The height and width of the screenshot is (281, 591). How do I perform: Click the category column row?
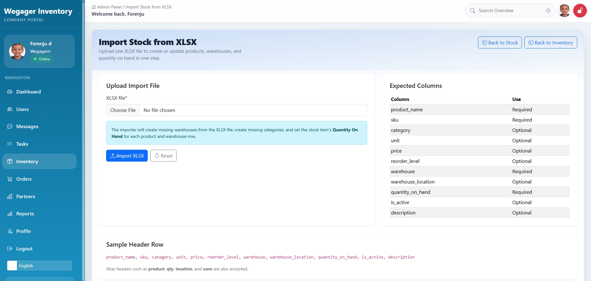[480, 130]
